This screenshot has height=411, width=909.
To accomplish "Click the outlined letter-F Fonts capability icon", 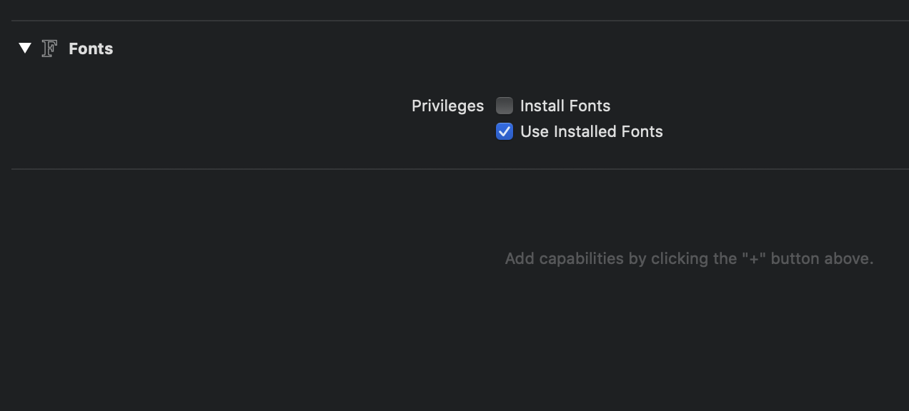I will click(49, 49).
